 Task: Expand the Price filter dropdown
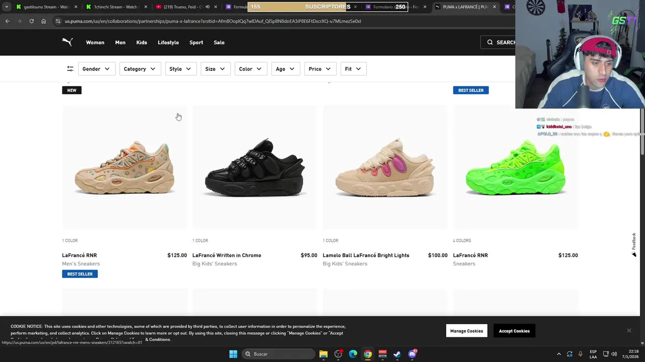320,69
